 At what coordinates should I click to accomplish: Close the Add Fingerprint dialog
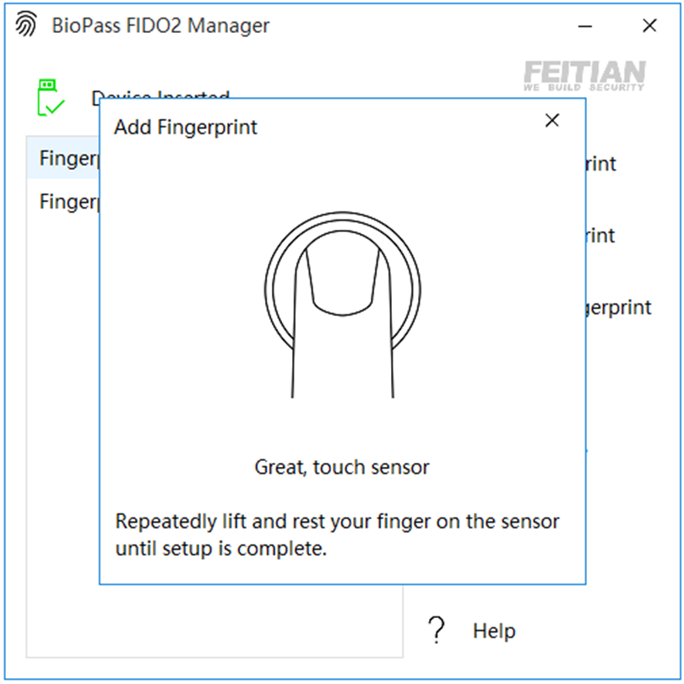pyautogui.click(x=552, y=121)
